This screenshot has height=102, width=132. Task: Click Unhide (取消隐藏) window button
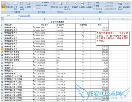pos(98,9)
